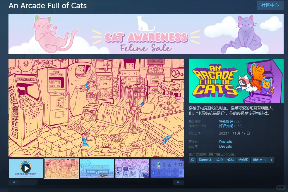This screenshot has width=288, height=192.
Task: Move the thumbnail strip scrollbar handle
Action: tap(29, 182)
